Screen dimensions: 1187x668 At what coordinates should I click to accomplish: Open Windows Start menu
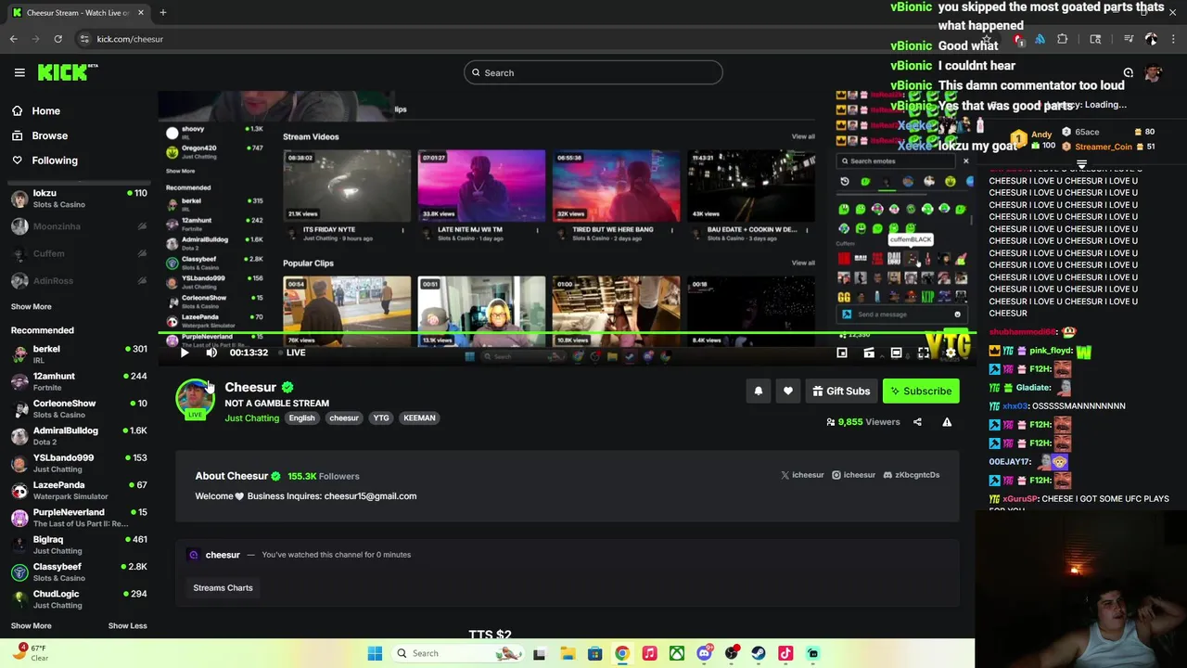tap(375, 654)
